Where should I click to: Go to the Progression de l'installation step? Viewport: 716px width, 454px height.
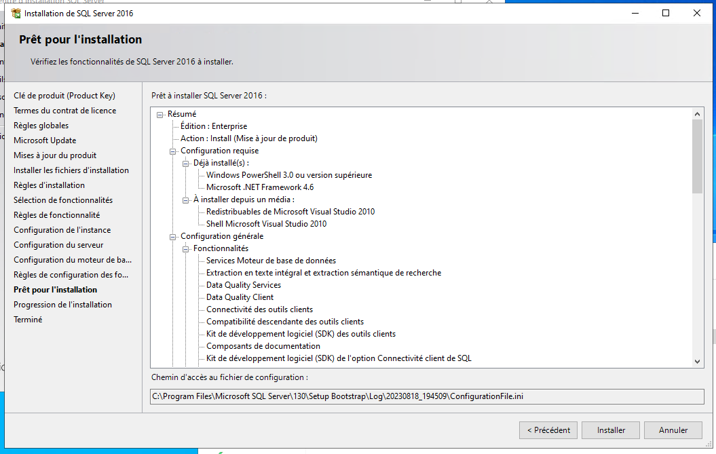(62, 305)
